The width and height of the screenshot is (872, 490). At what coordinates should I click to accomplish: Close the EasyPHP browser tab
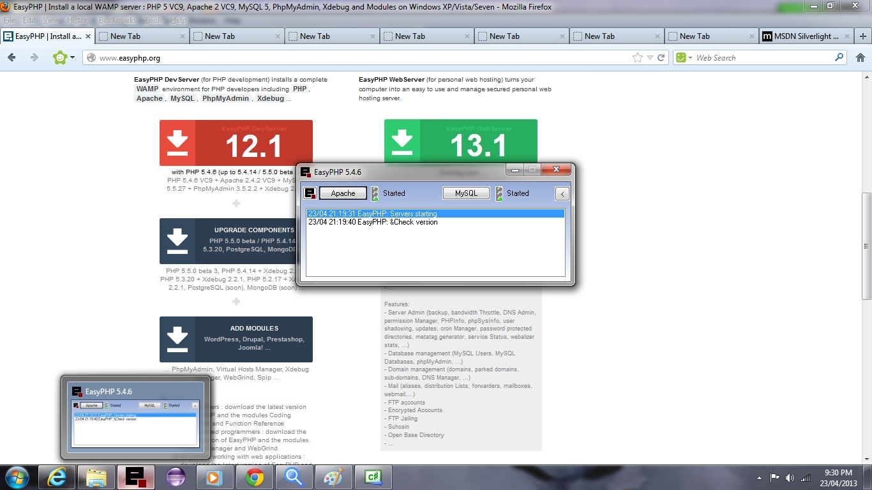coord(87,36)
